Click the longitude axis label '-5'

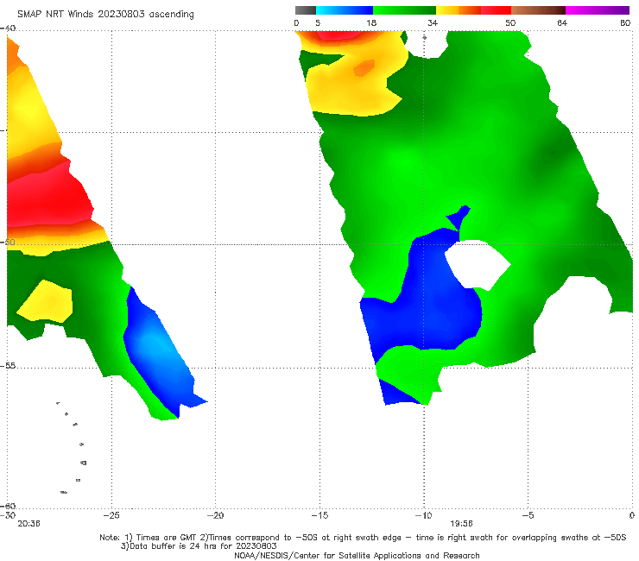click(x=528, y=515)
